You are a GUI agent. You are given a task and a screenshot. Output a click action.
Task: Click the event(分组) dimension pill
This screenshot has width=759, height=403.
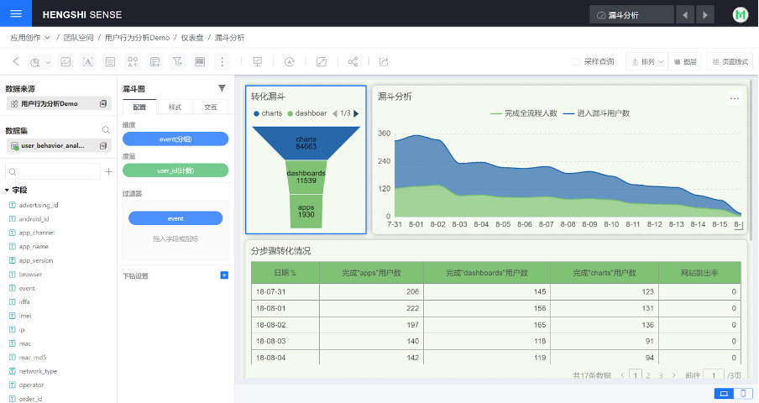coord(175,139)
